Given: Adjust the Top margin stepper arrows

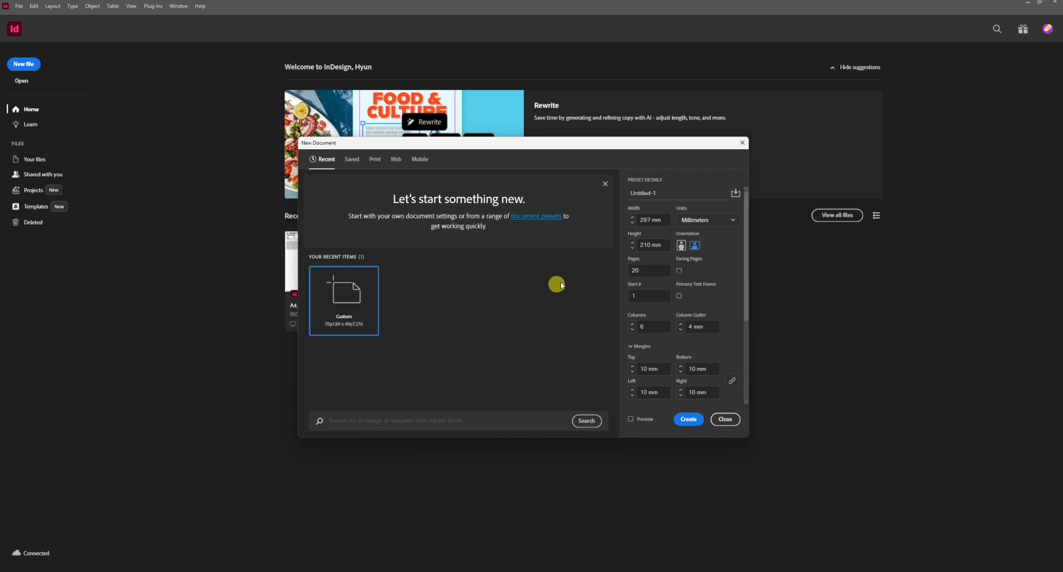Looking at the screenshot, I should pos(632,369).
